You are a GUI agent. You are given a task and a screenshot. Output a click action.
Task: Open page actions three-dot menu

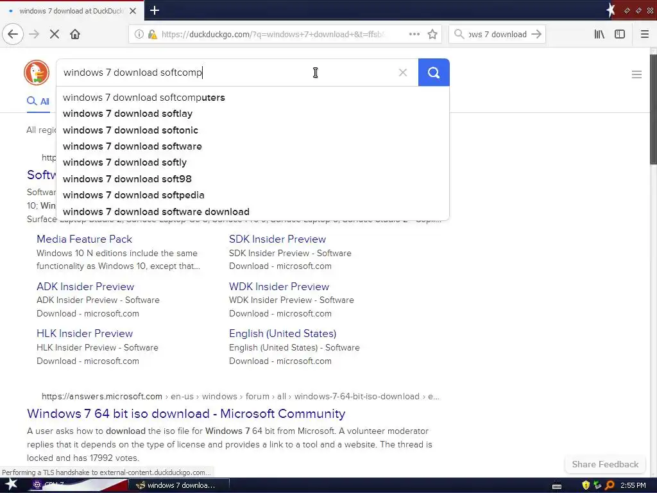(x=414, y=35)
